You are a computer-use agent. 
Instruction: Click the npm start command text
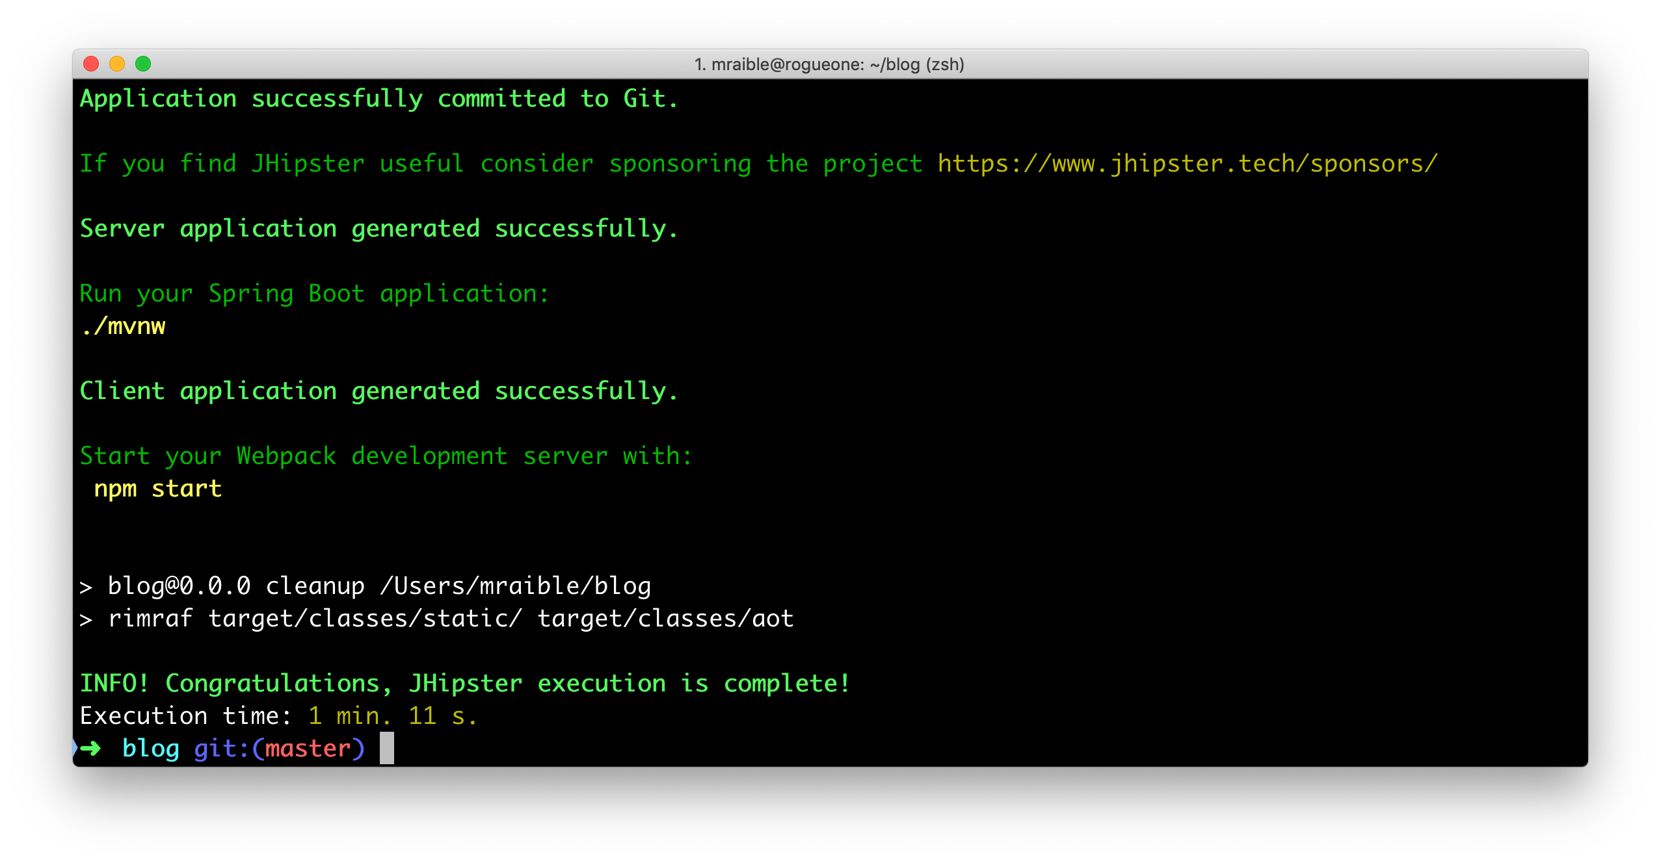(158, 489)
